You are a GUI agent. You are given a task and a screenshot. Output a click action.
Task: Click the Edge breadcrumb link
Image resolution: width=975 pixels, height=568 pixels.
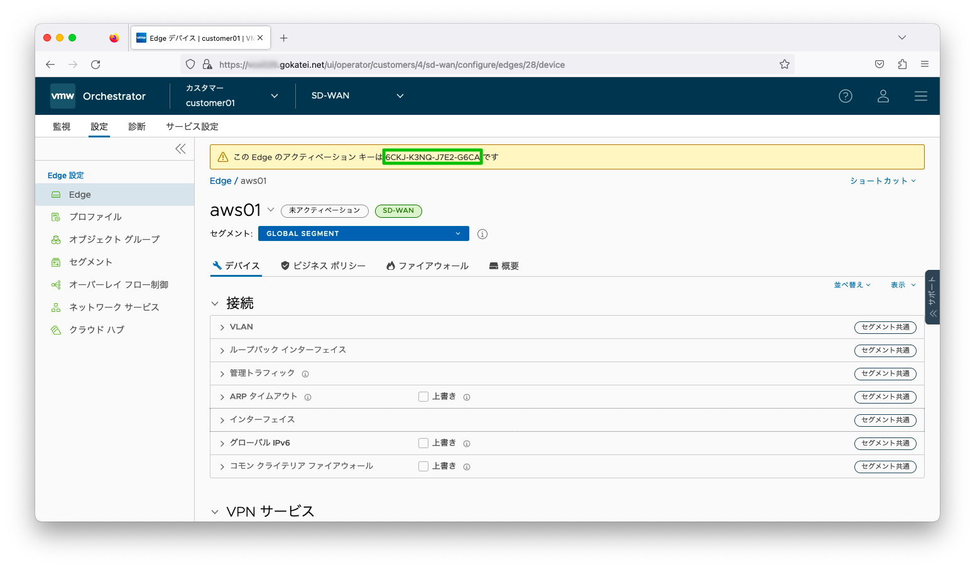click(x=221, y=181)
